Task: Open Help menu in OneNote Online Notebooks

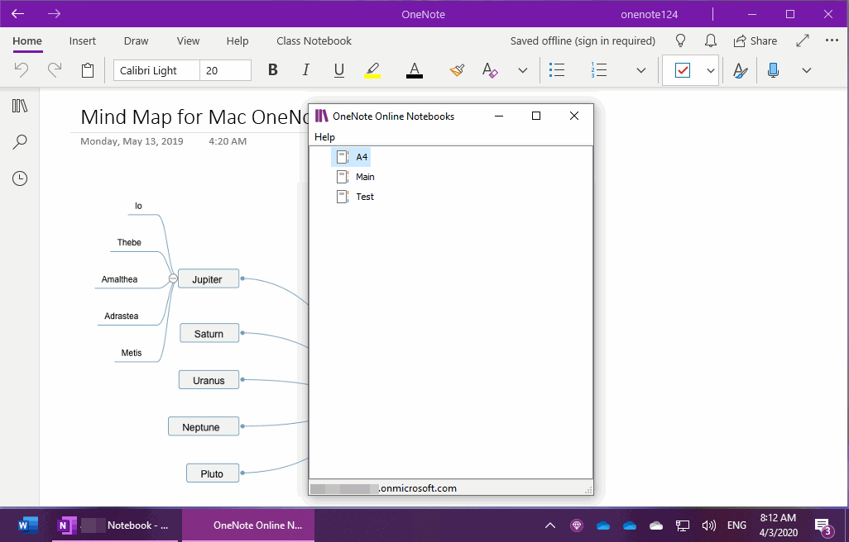Action: (325, 137)
